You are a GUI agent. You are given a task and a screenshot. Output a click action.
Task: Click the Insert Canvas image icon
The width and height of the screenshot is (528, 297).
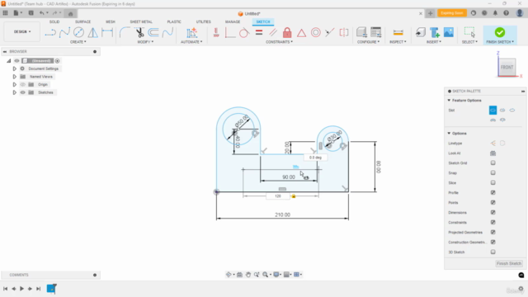[449, 33]
